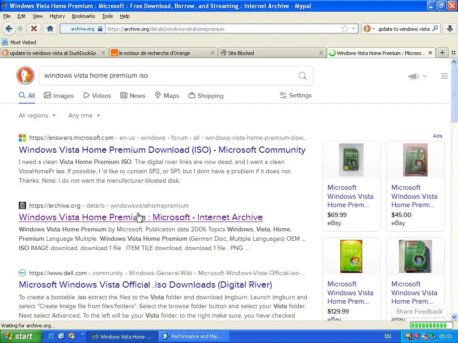
Task: Open the $129.99 eBay Vista product link
Action: [x=350, y=293]
